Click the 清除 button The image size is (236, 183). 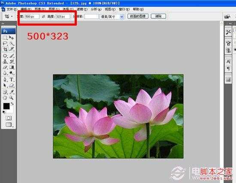(158, 16)
